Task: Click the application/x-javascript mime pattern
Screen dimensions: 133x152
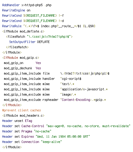Action: coord(84,89)
